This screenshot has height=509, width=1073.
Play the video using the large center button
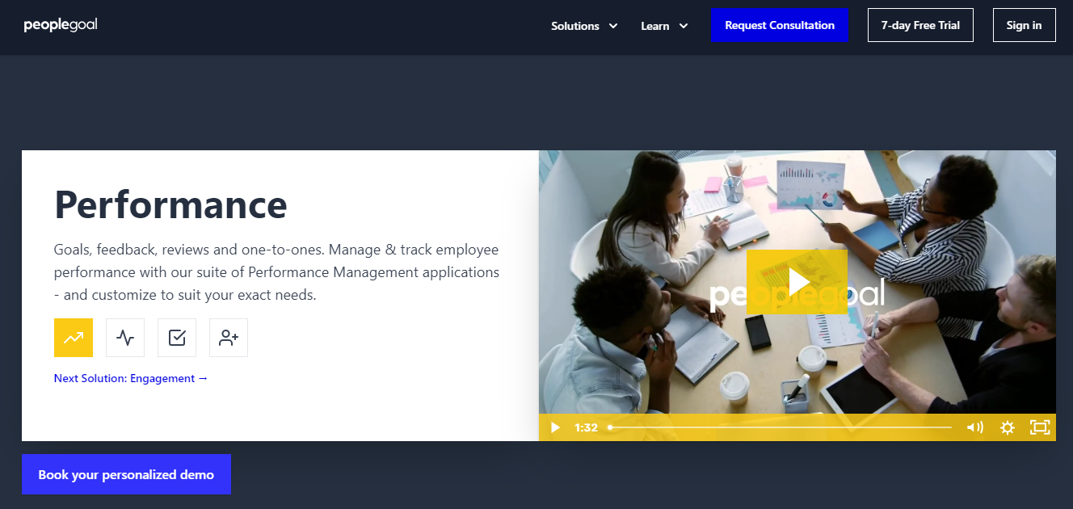[x=797, y=282]
